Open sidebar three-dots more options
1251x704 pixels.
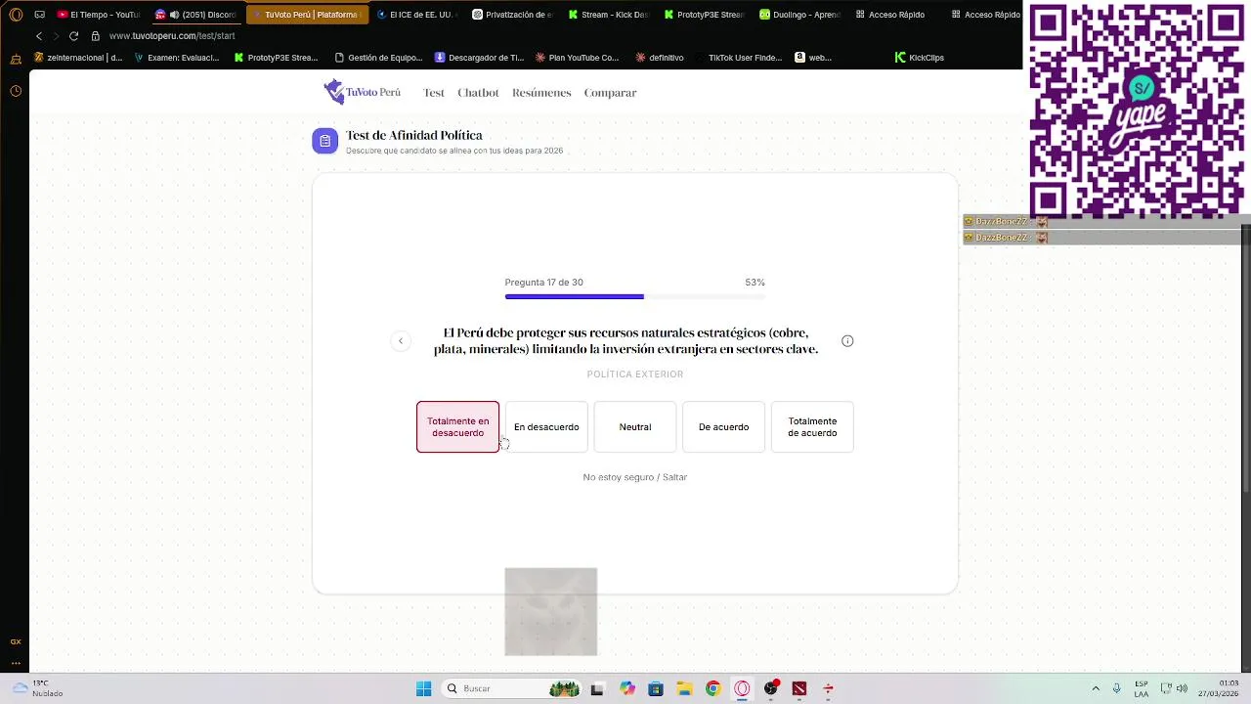pos(16,663)
